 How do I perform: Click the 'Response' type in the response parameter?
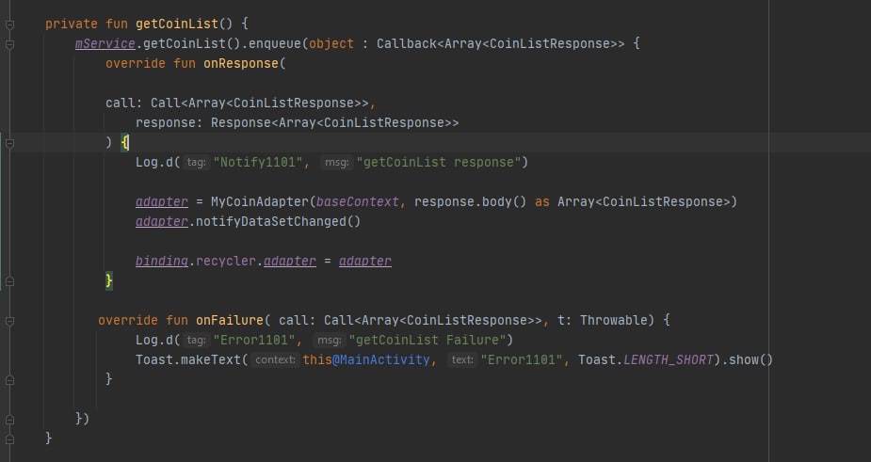(x=240, y=122)
